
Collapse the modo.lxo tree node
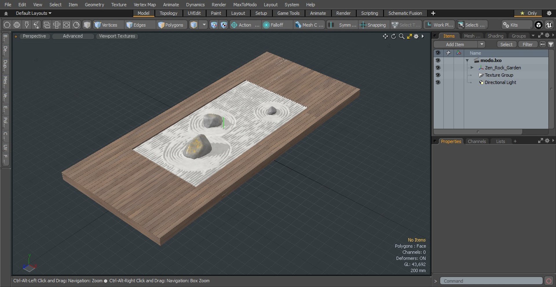pyautogui.click(x=467, y=61)
